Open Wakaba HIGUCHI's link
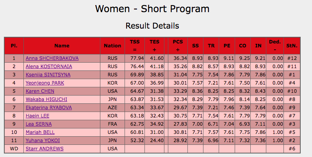This screenshot has width=312, height=157. [46, 99]
